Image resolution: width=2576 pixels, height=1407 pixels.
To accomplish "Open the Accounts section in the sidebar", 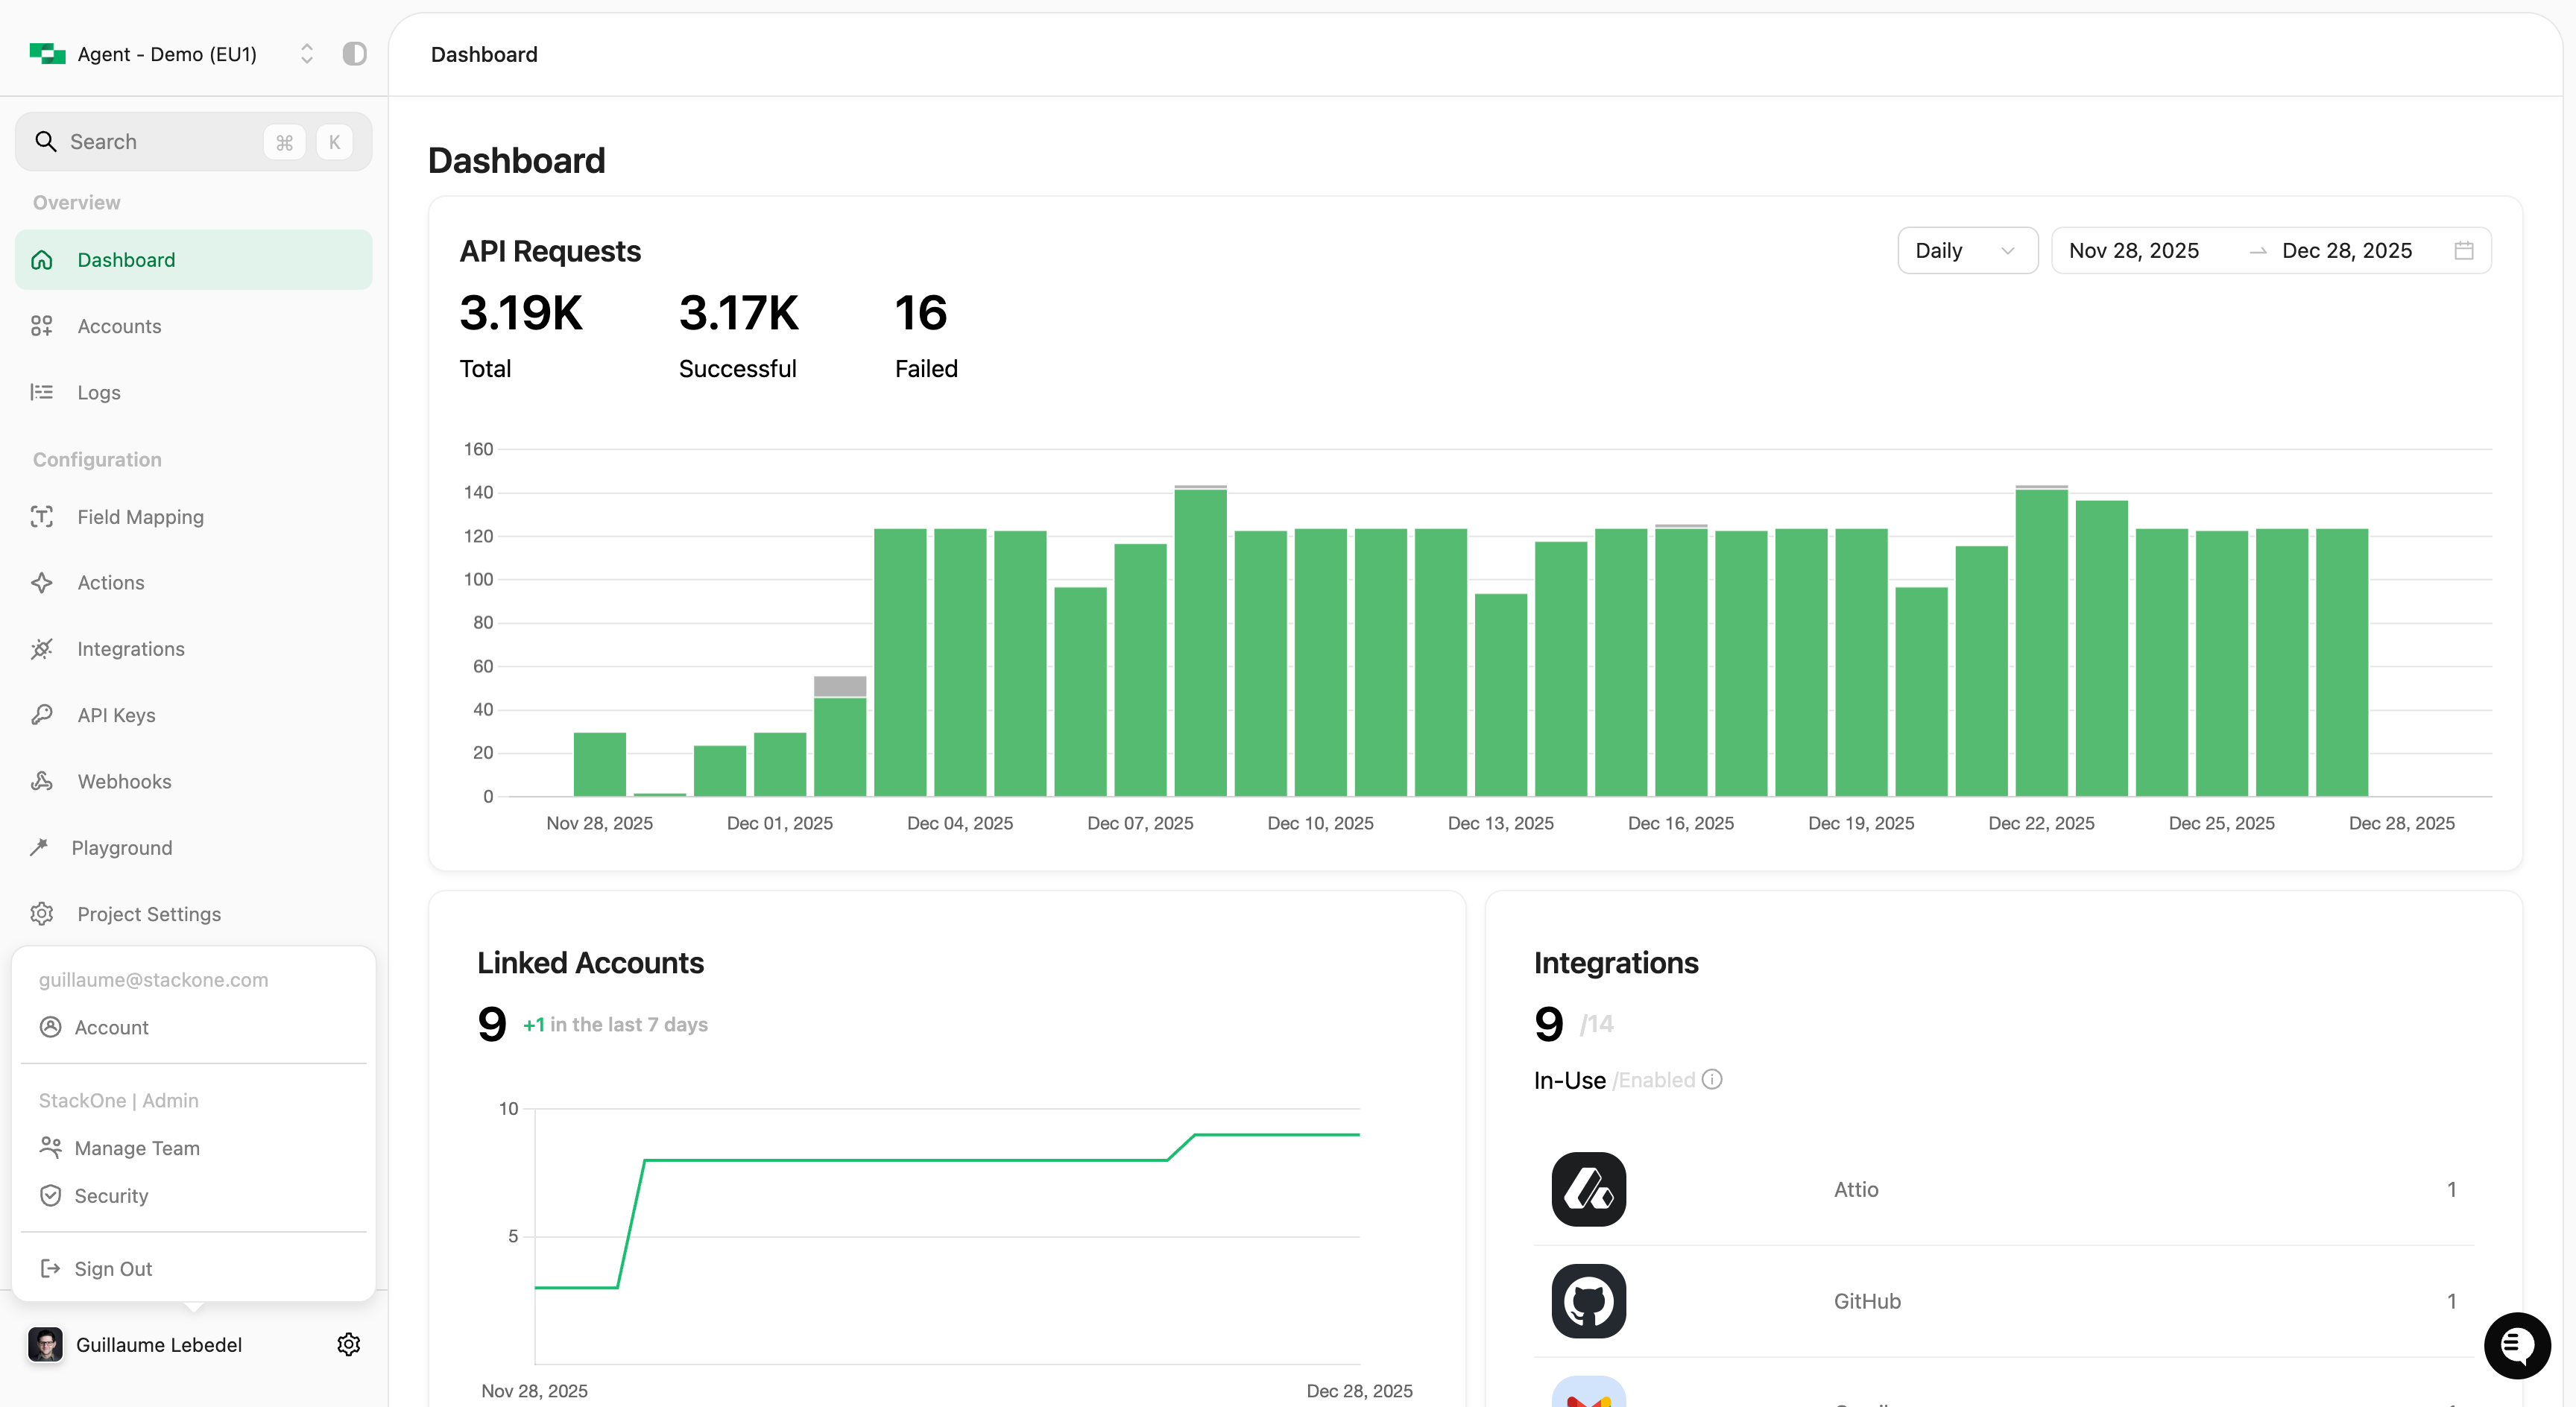I will click(x=119, y=326).
